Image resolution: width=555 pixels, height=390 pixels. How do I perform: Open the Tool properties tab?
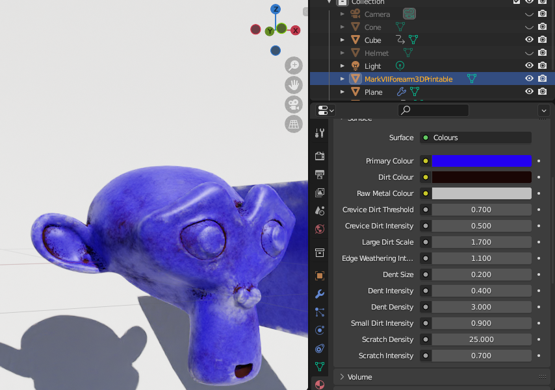click(x=320, y=133)
